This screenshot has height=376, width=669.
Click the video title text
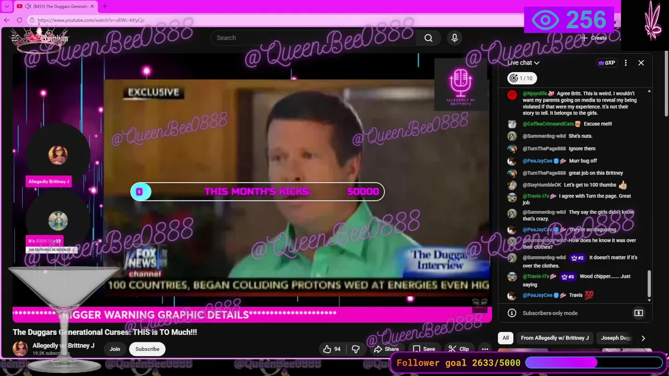tap(105, 332)
